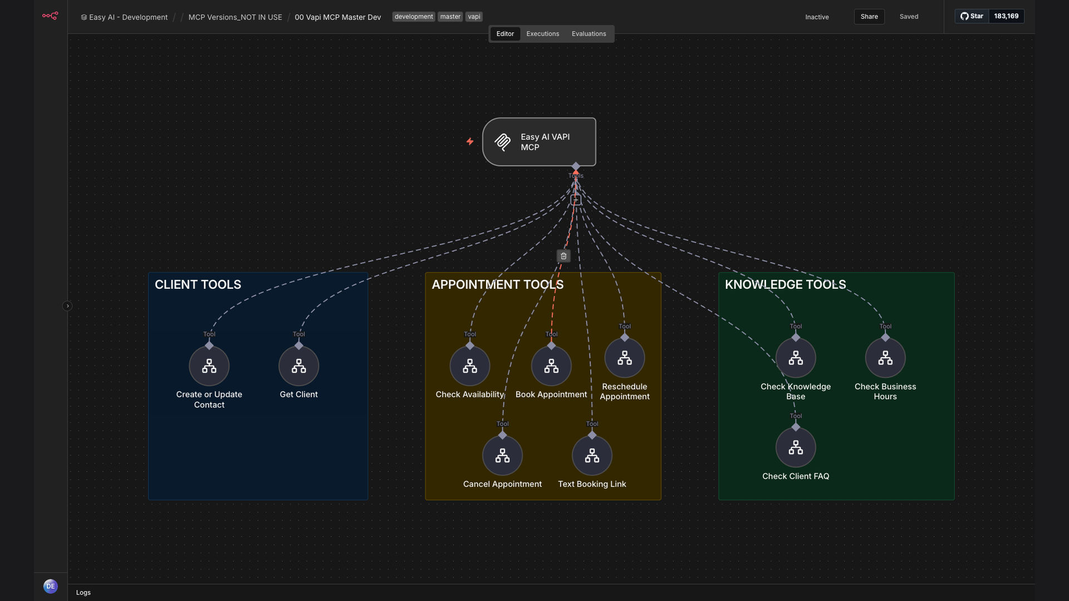
Task: Click the development tag
Action: pyautogui.click(x=414, y=17)
